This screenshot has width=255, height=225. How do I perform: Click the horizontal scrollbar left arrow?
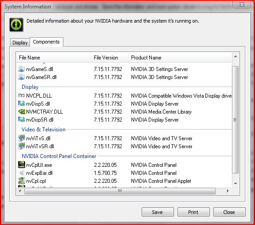pyautogui.click(x=20, y=191)
